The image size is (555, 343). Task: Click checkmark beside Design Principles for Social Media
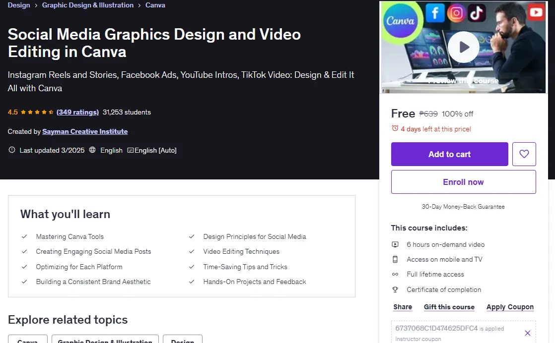pyautogui.click(x=192, y=236)
